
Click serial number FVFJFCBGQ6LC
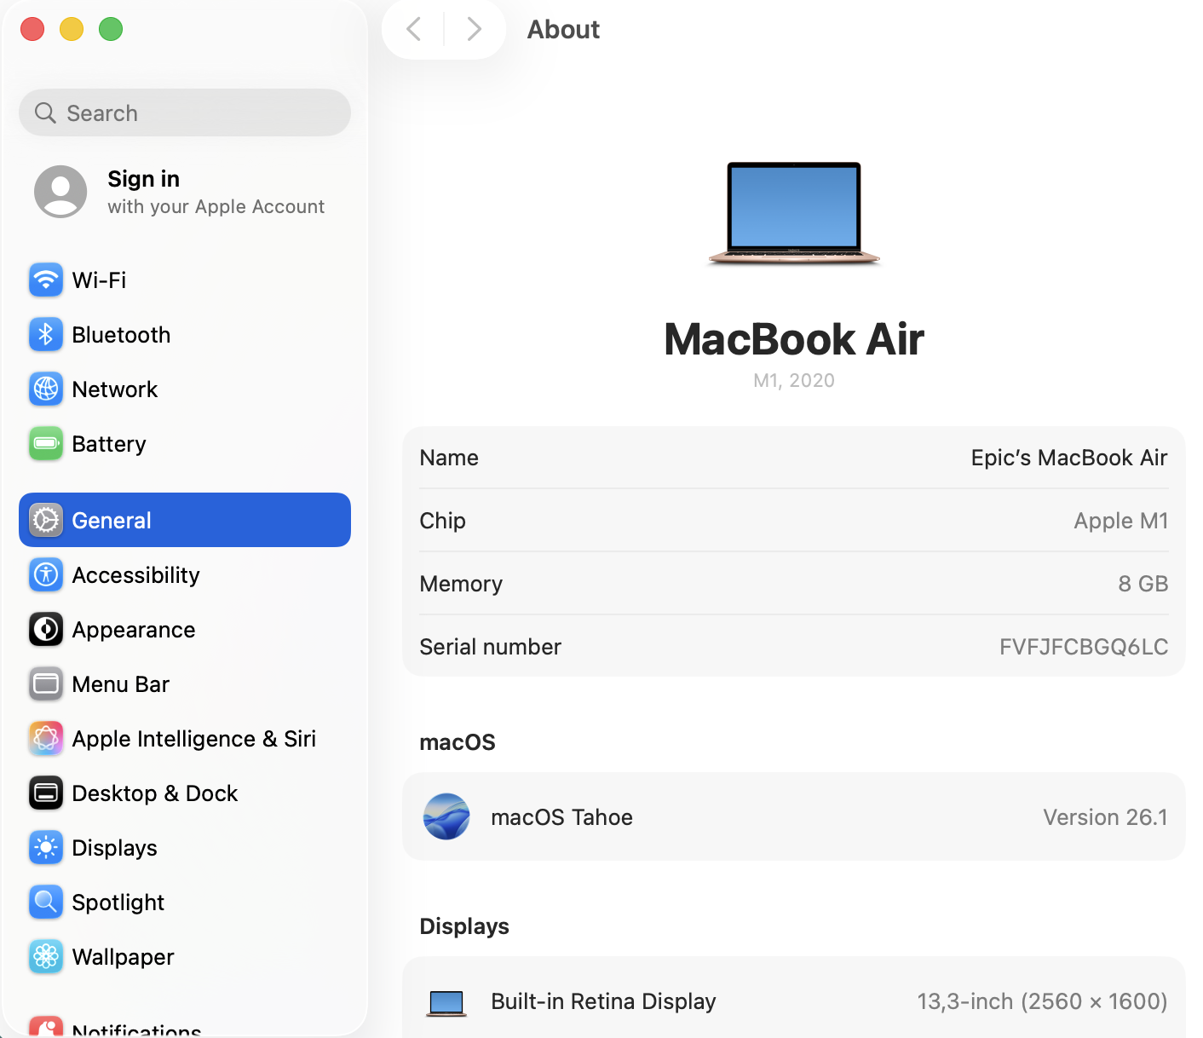(1084, 647)
